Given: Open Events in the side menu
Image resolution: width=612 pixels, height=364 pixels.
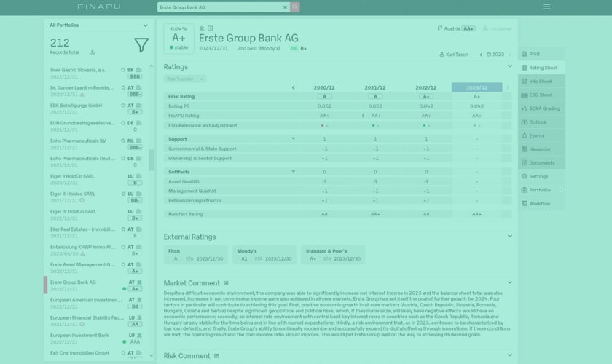Looking at the screenshot, I should pyautogui.click(x=542, y=135).
